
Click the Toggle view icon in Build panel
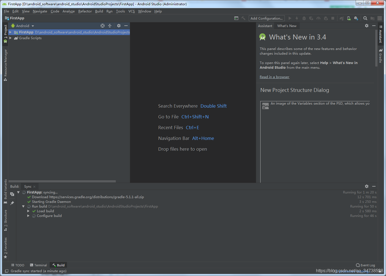(x=12, y=194)
